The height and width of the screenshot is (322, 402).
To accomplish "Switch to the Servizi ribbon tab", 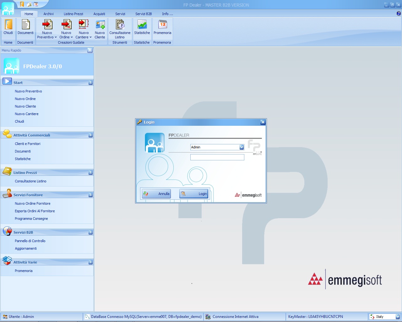I will 120,14.
